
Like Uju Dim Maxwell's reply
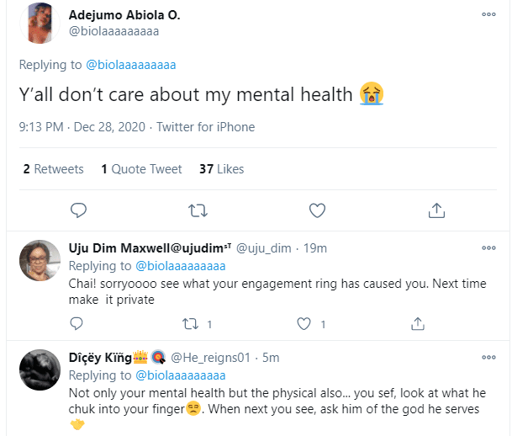pos(304,323)
